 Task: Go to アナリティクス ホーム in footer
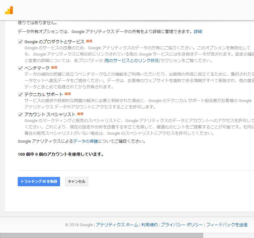pyautogui.click(x=117, y=225)
